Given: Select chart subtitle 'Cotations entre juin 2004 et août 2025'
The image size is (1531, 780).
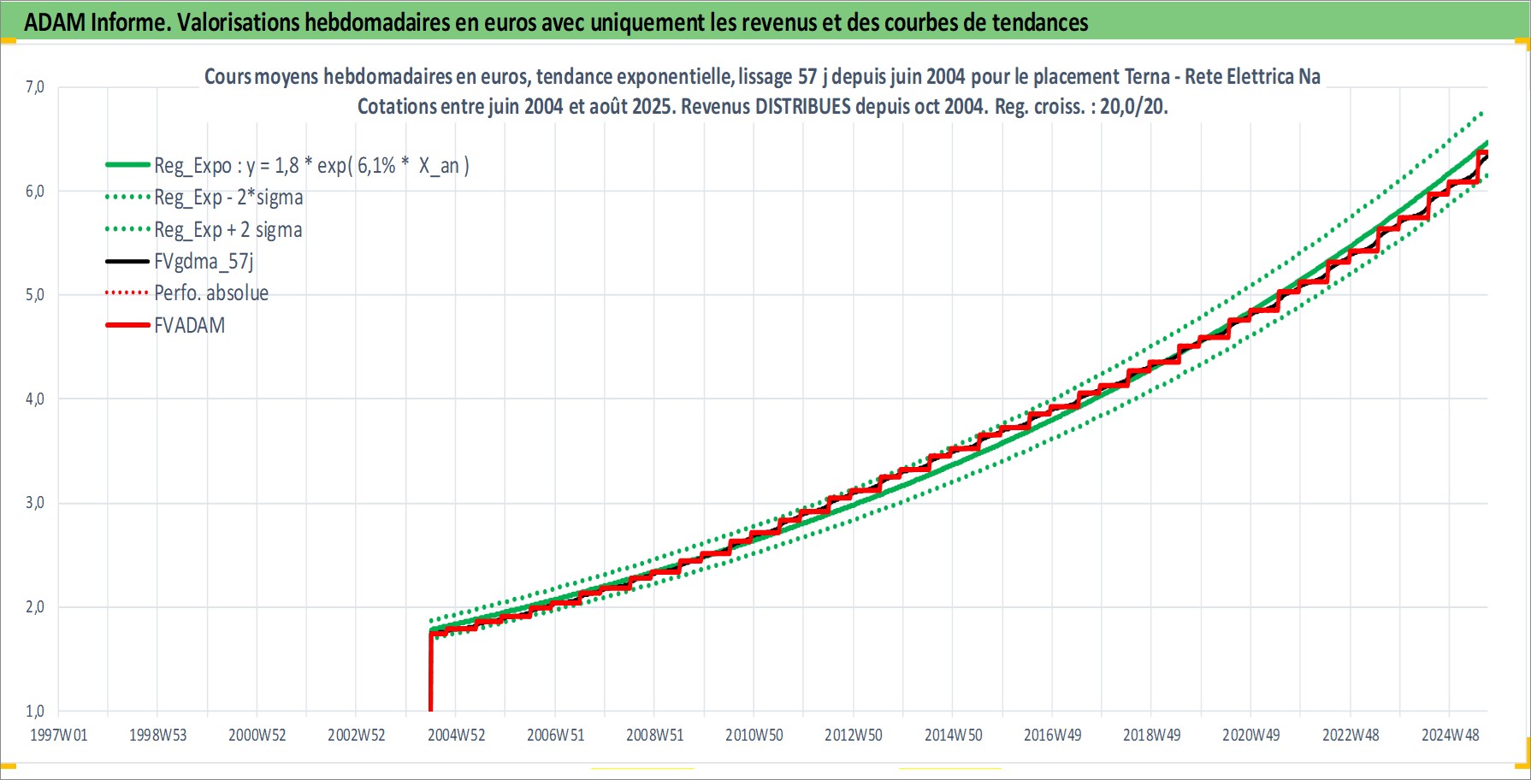Looking at the screenshot, I should 762,107.
